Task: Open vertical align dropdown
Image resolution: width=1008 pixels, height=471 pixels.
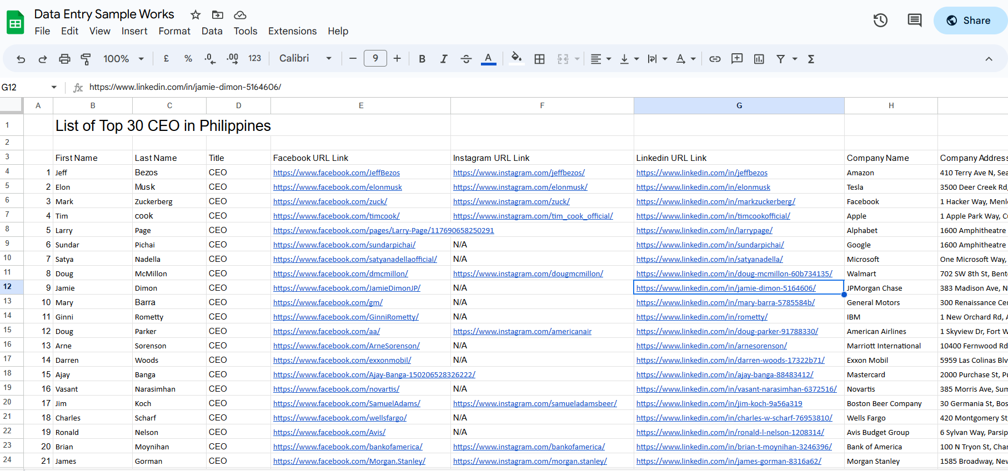Action: [629, 59]
